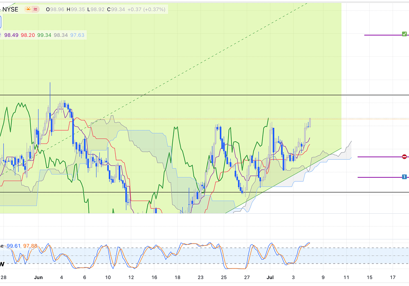Click the NYSE exchange label
The height and width of the screenshot is (286, 409).
pos(10,9)
